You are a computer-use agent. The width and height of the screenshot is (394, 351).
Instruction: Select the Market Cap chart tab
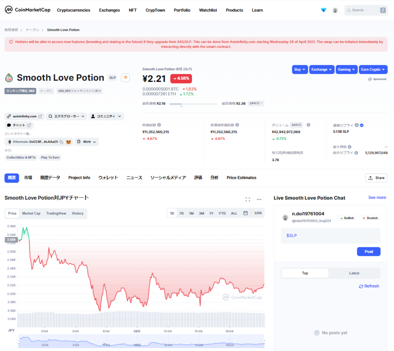click(31, 213)
